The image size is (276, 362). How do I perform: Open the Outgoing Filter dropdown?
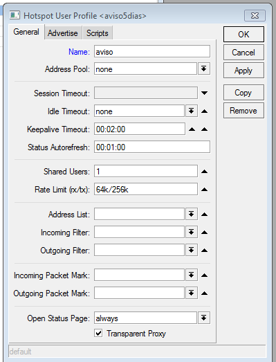point(192,251)
